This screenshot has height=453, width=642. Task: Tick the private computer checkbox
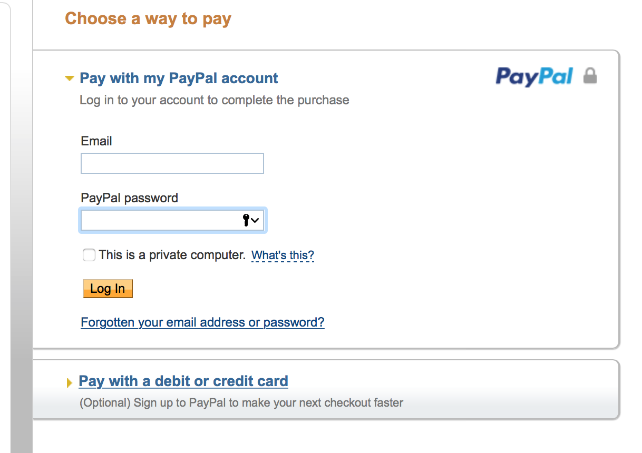point(89,255)
